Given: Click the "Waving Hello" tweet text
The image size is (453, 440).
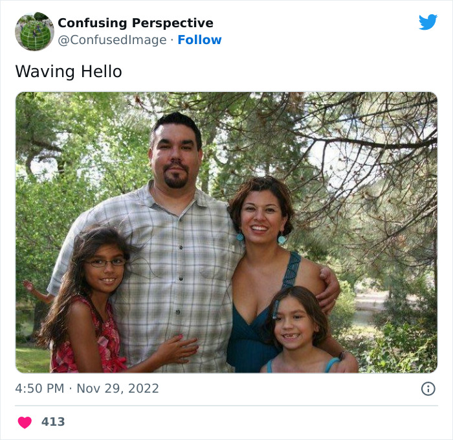Looking at the screenshot, I should click(x=69, y=71).
